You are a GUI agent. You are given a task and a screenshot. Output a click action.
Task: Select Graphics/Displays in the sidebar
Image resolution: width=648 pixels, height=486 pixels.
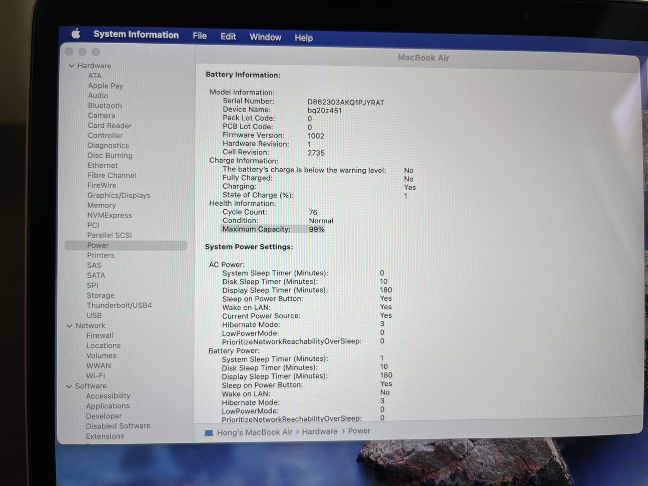[119, 195]
